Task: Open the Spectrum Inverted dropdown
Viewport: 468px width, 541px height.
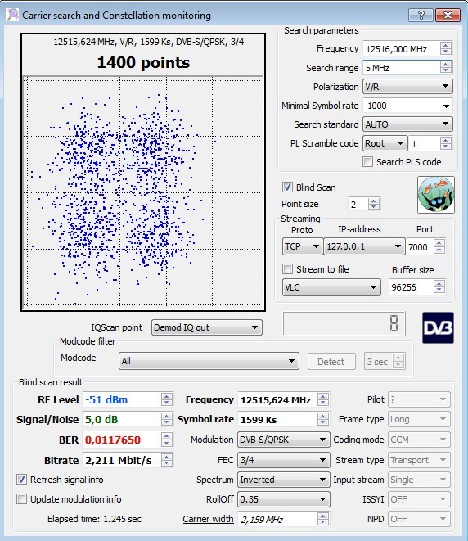Action: (x=283, y=480)
